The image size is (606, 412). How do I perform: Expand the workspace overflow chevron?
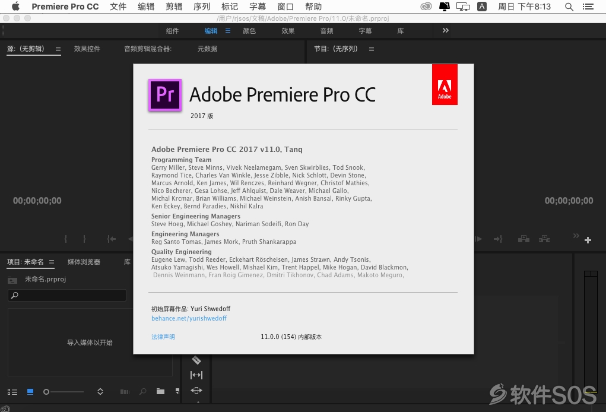(446, 30)
